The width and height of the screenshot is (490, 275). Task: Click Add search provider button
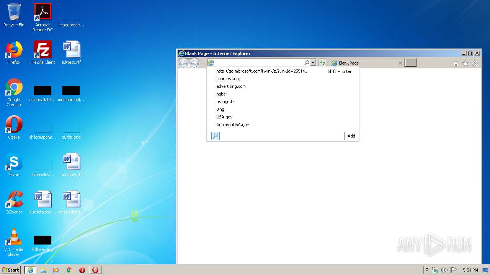click(351, 136)
